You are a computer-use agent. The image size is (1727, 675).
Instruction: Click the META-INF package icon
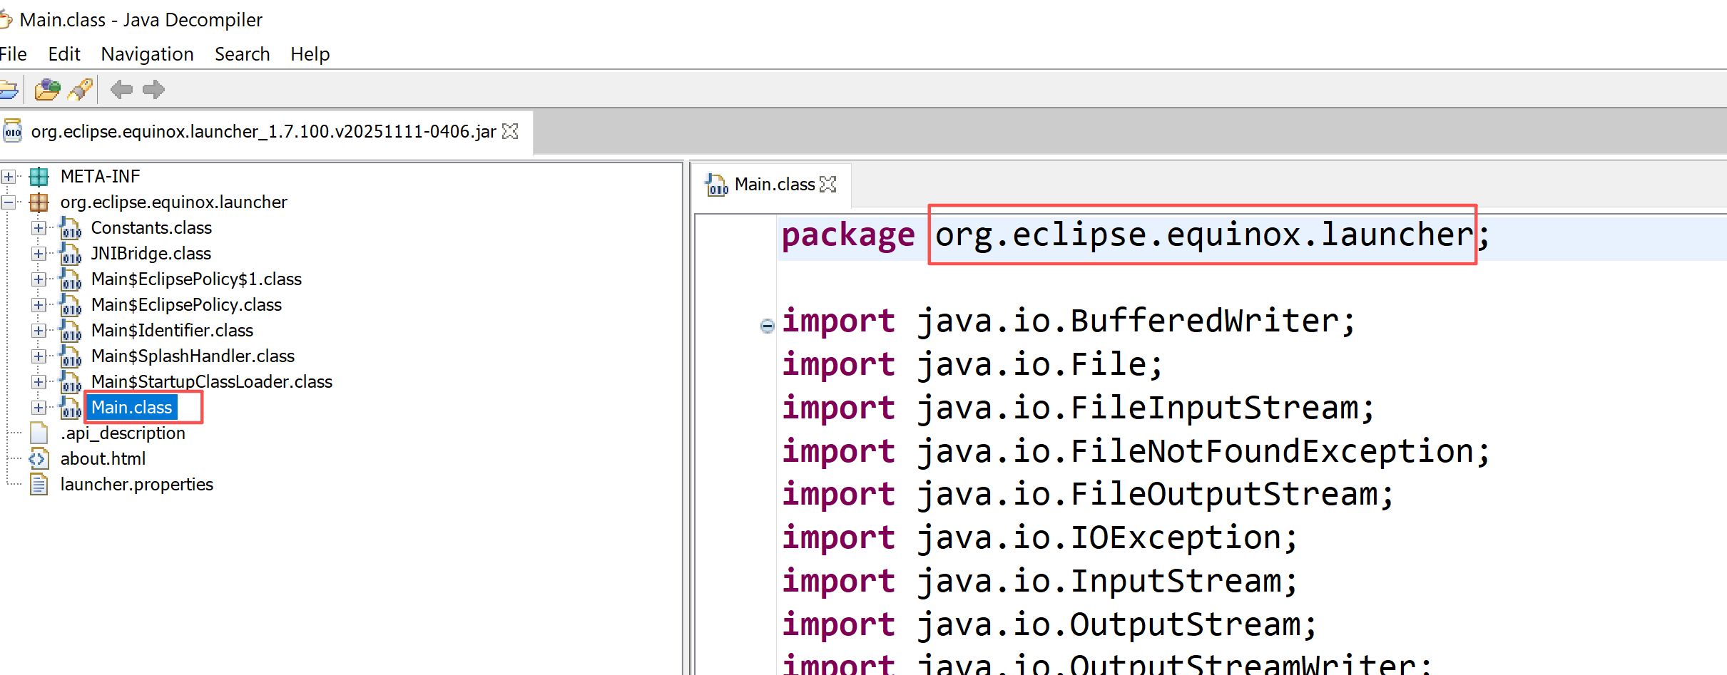(39, 176)
